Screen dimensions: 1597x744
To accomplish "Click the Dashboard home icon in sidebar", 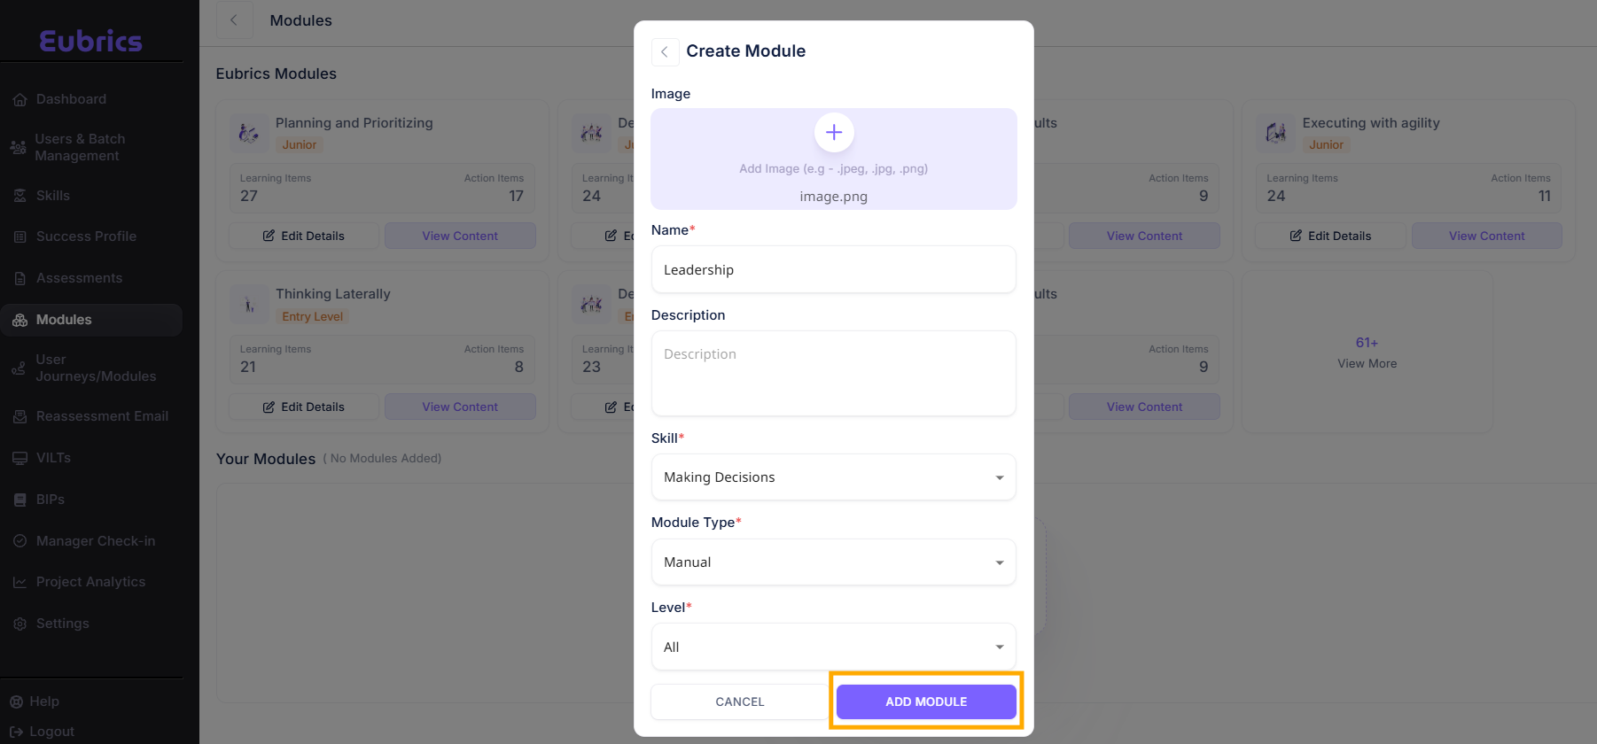I will 19,100.
